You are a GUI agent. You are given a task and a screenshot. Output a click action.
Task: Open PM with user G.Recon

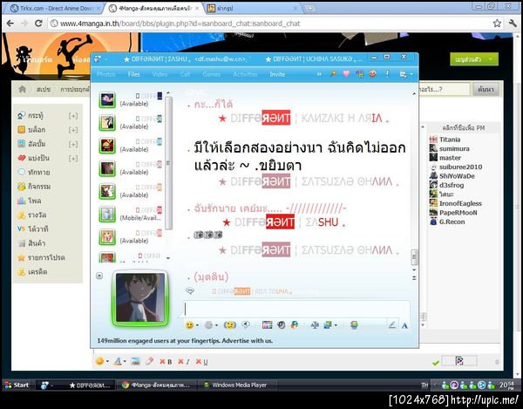452,222
